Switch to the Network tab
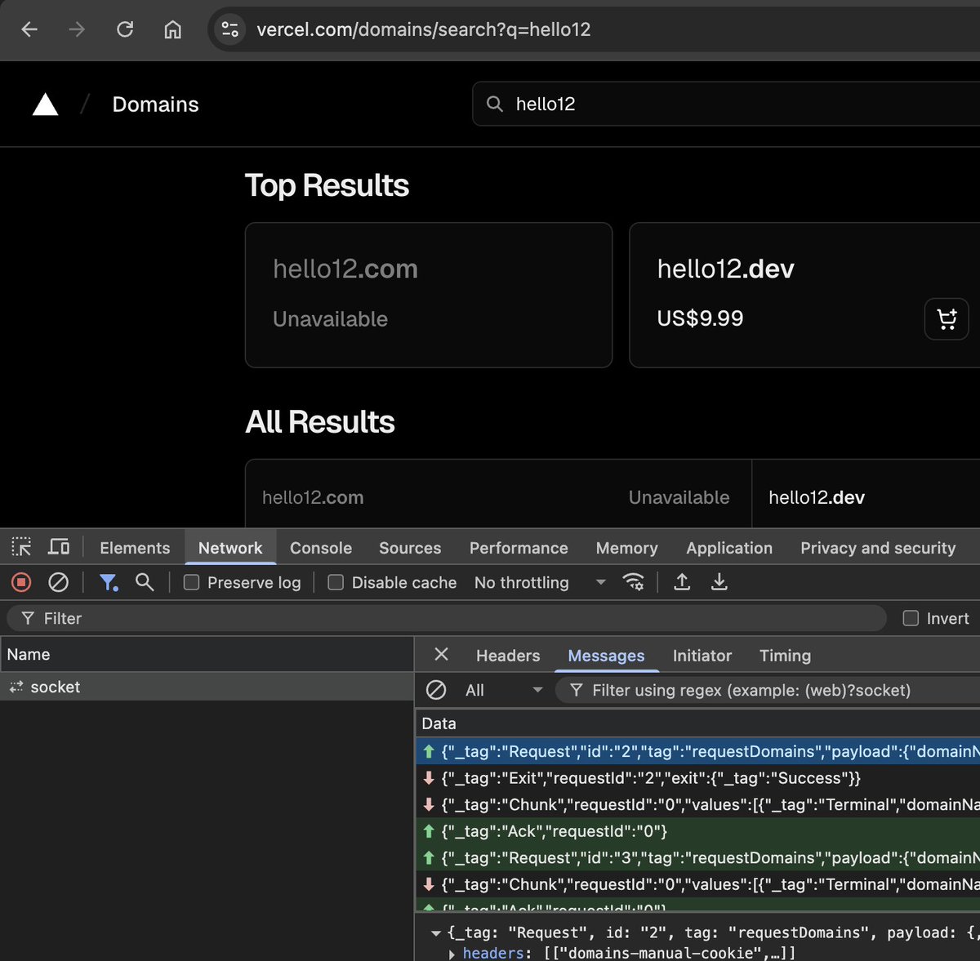Screen dimensions: 980x961 tap(230, 548)
